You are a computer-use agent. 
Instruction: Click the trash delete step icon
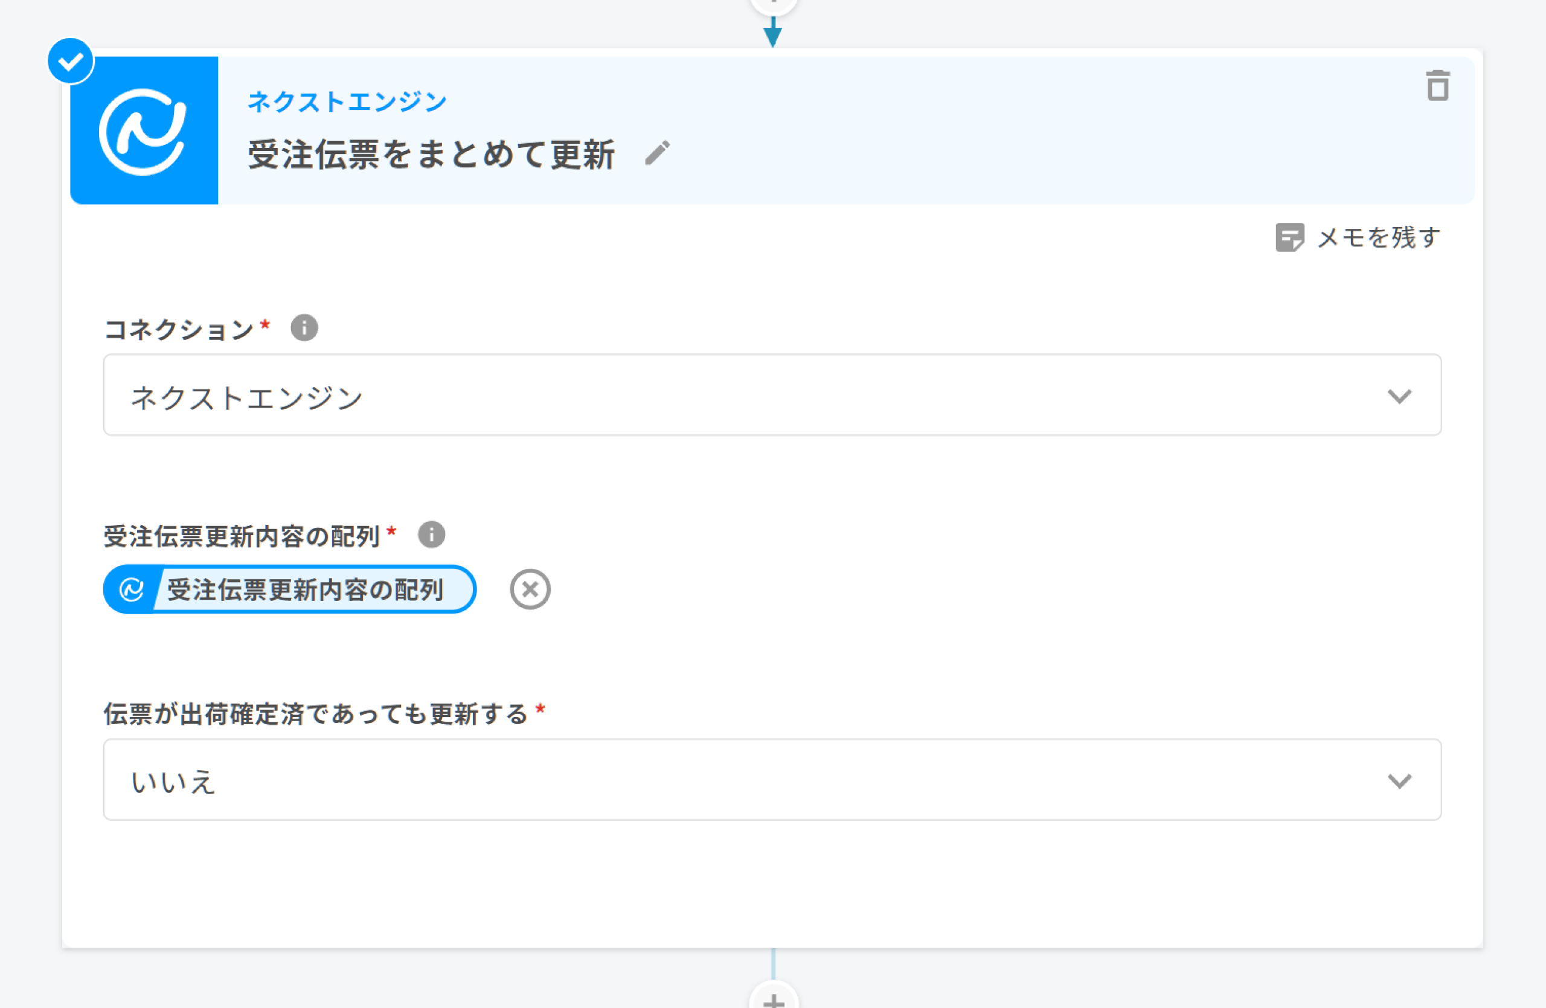coord(1437,86)
